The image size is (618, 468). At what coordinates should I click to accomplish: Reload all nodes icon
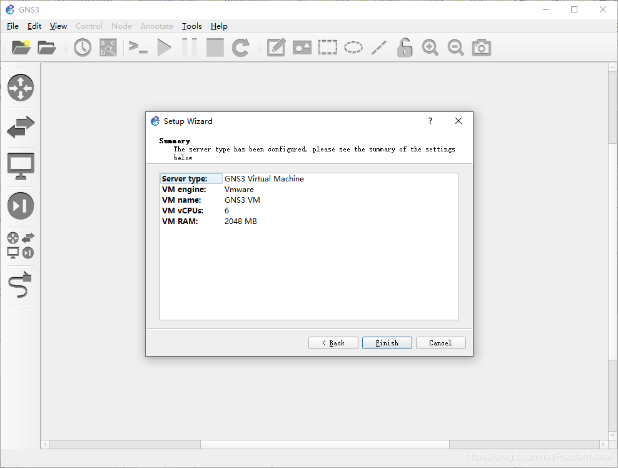[x=240, y=48]
